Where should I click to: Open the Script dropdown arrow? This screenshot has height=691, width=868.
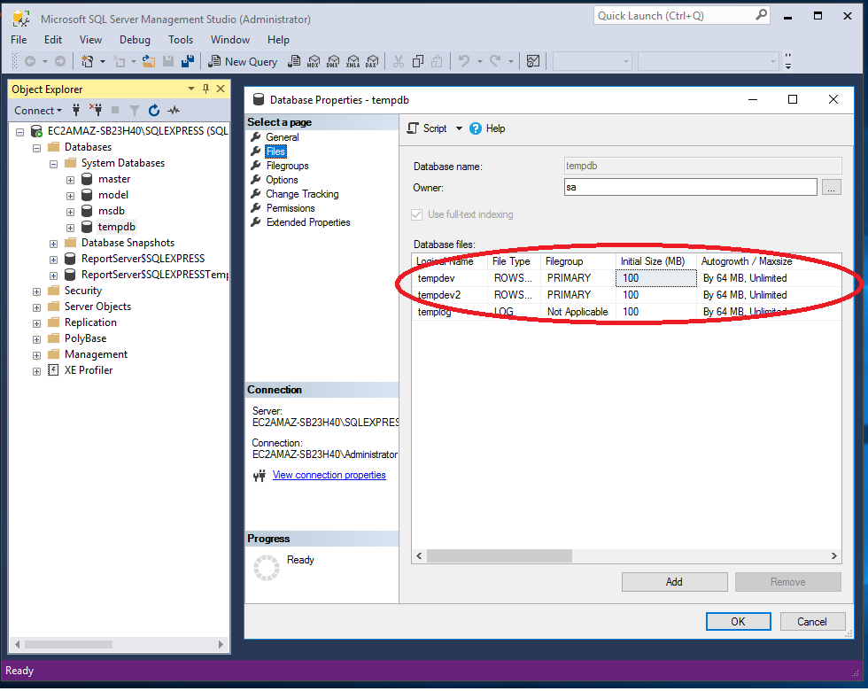tap(459, 128)
